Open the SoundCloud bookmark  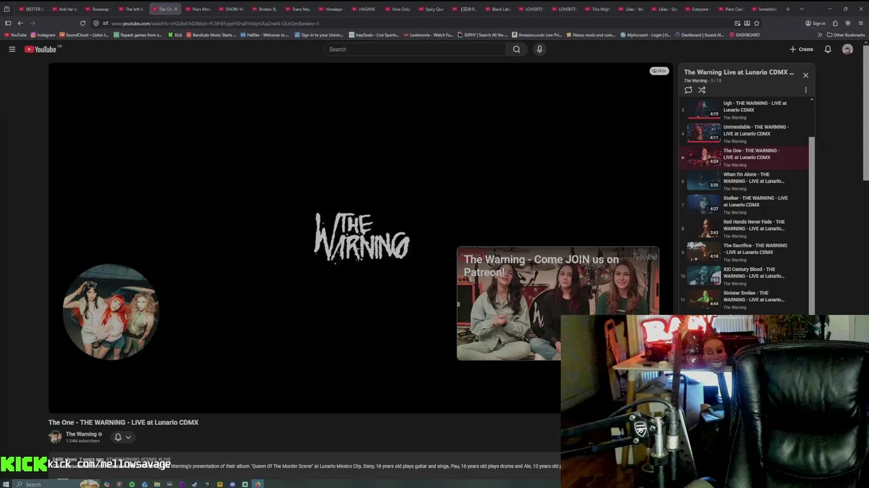tap(84, 35)
